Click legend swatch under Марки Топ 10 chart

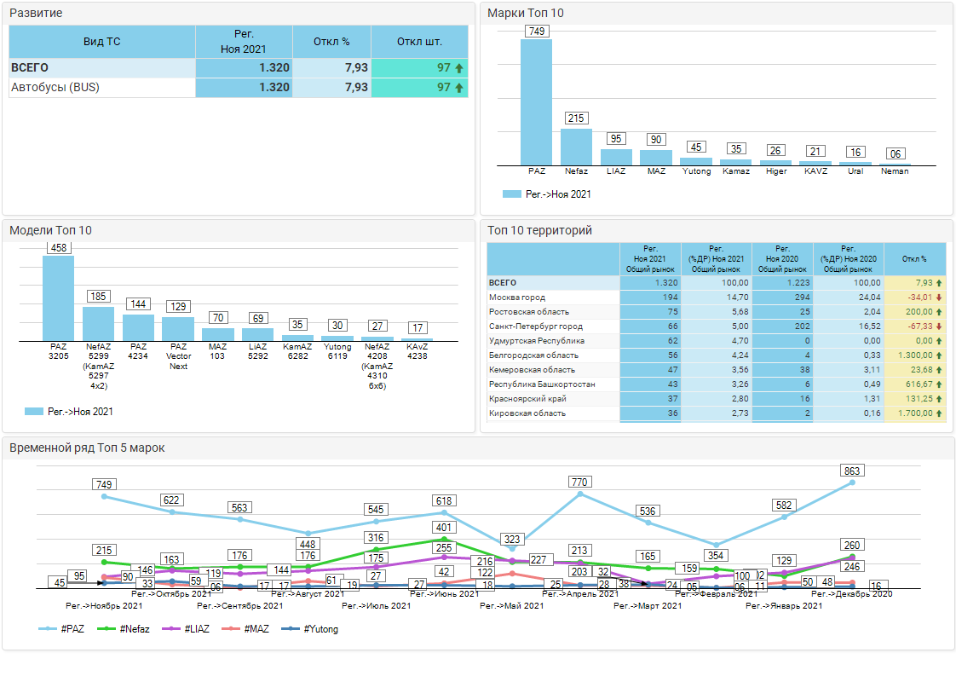click(511, 194)
